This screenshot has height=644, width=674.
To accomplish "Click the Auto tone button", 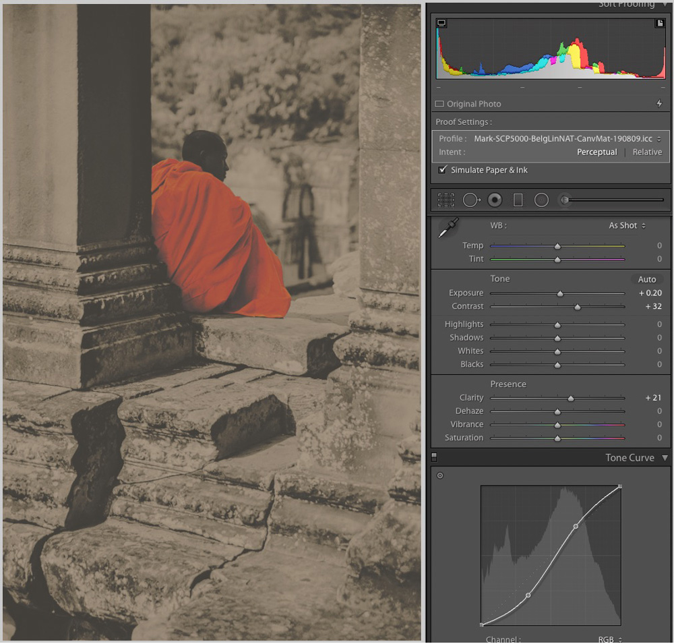I will coord(647,279).
